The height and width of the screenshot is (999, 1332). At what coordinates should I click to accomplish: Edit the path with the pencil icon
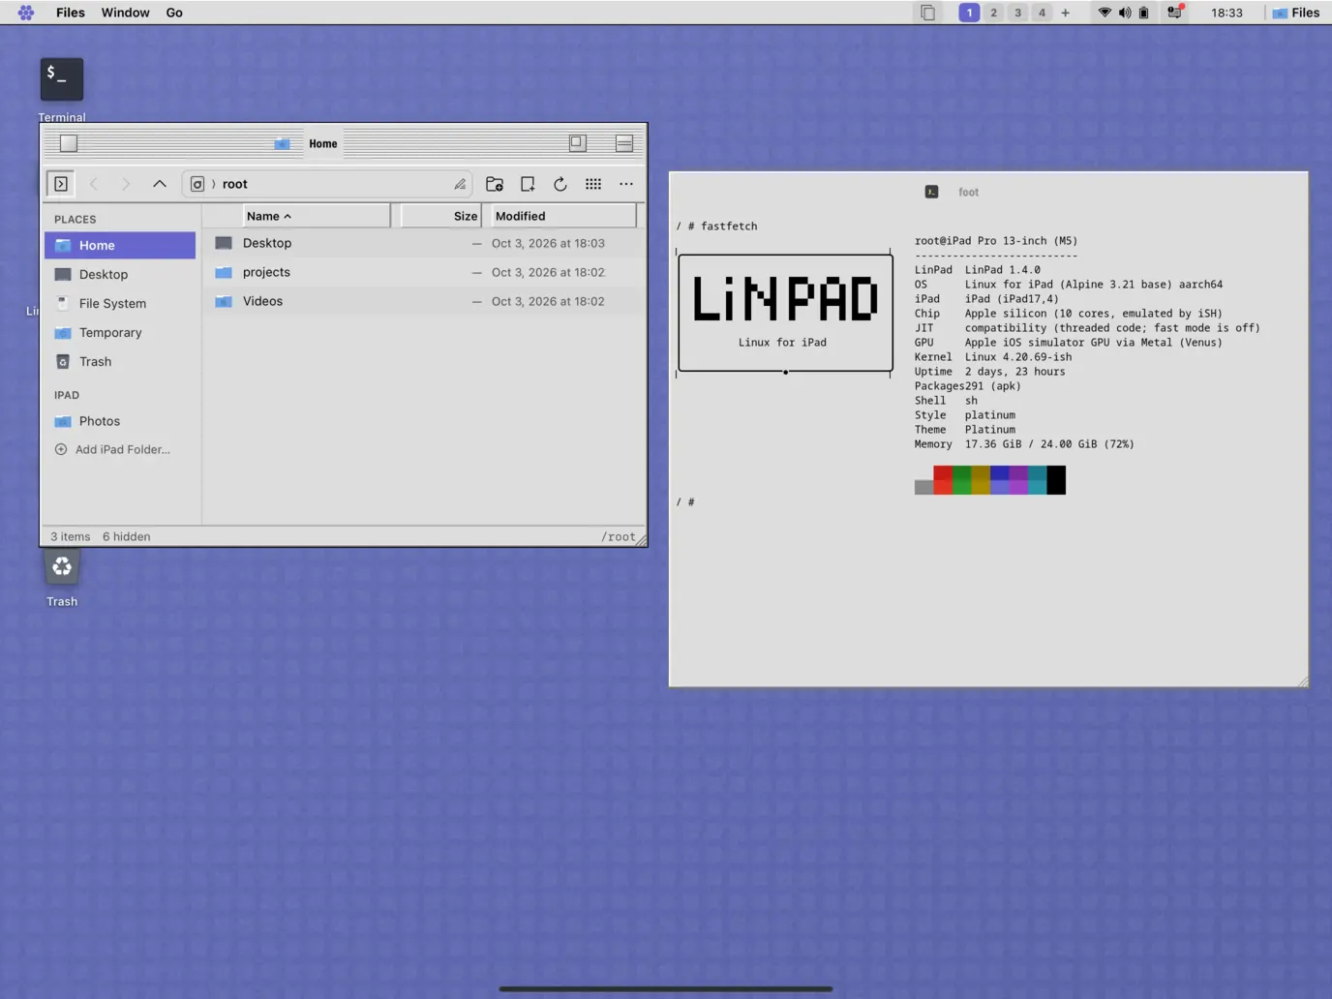(x=460, y=184)
